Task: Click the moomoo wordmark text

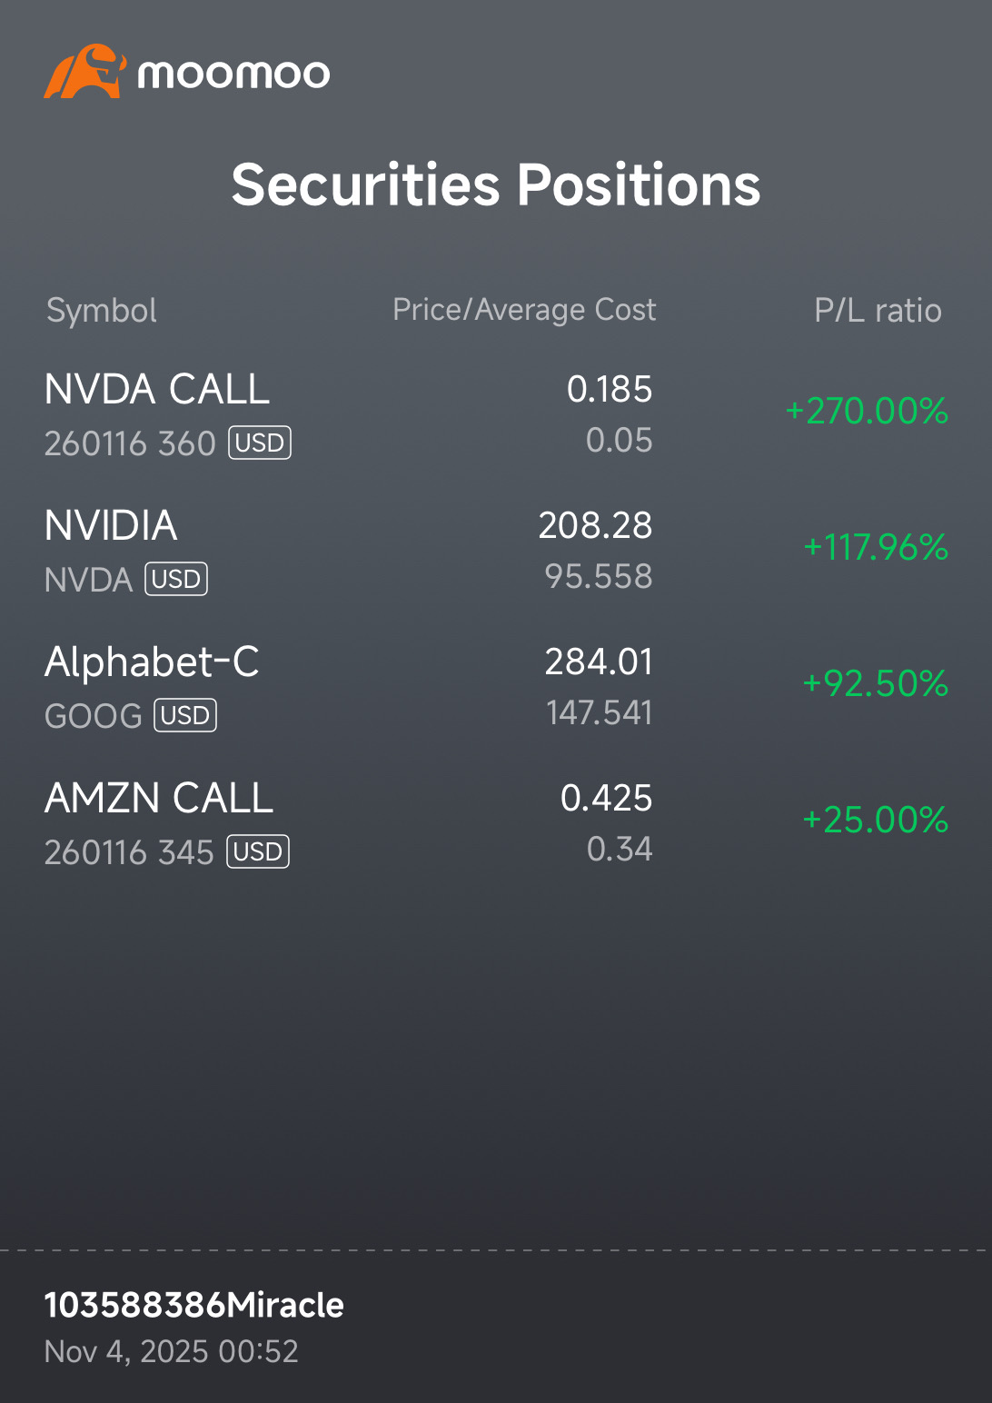Action: 233,75
